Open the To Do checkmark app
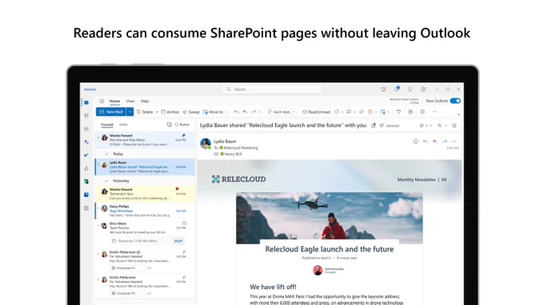The height and width of the screenshot is (305, 544). click(x=86, y=155)
